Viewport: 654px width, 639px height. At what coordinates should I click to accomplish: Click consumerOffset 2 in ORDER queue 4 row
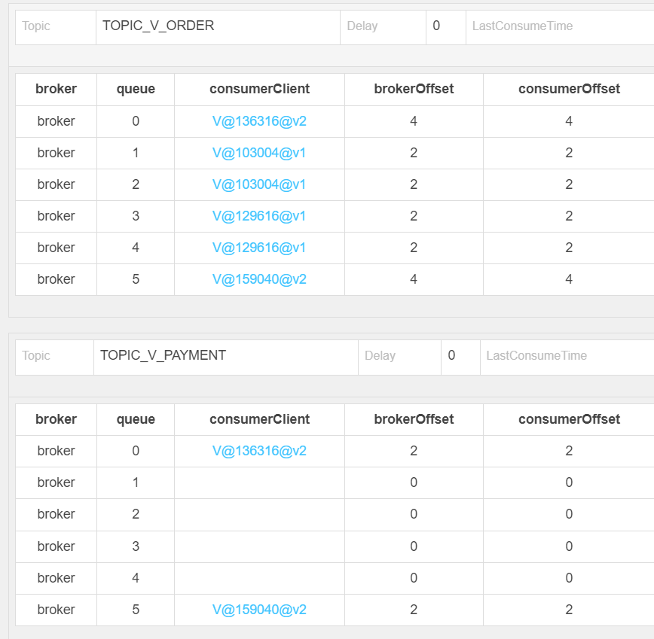point(569,248)
